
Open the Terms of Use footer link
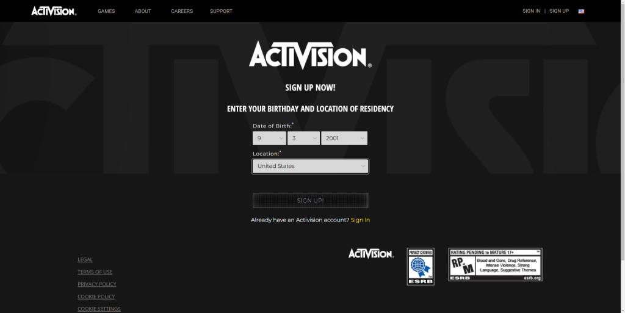click(95, 272)
